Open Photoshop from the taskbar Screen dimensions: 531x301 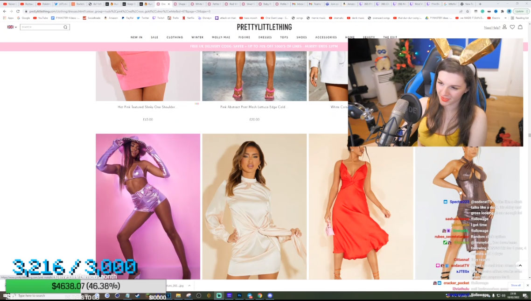point(239,295)
